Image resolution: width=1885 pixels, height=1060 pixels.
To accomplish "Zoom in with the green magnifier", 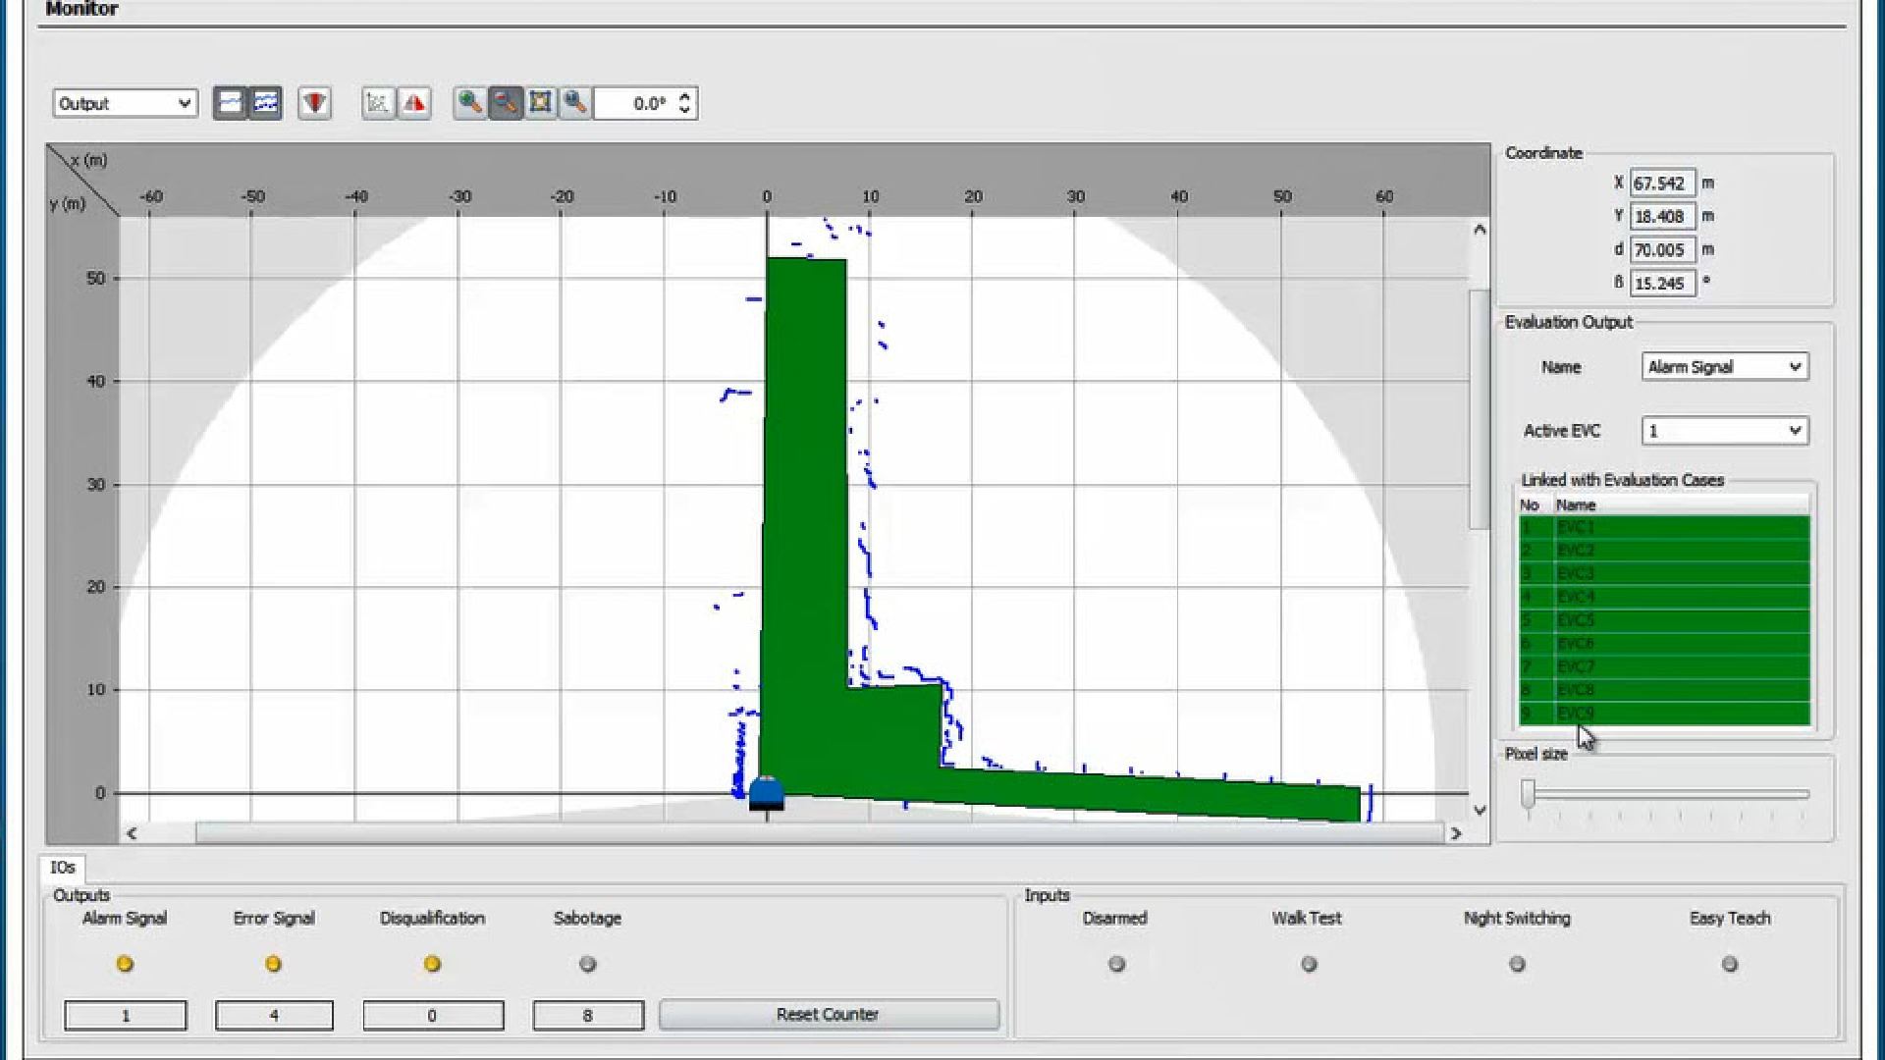I will click(x=469, y=103).
